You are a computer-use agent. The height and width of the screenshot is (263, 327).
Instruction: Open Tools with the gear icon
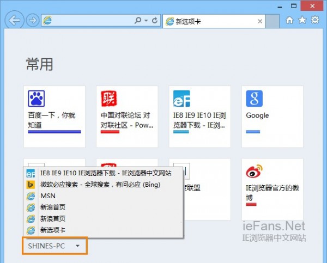315,20
